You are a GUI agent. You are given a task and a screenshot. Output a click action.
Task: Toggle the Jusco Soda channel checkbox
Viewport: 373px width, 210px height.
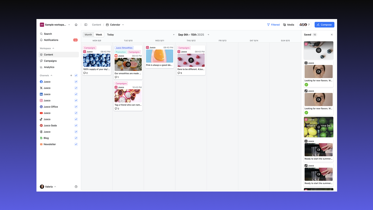tap(76, 125)
